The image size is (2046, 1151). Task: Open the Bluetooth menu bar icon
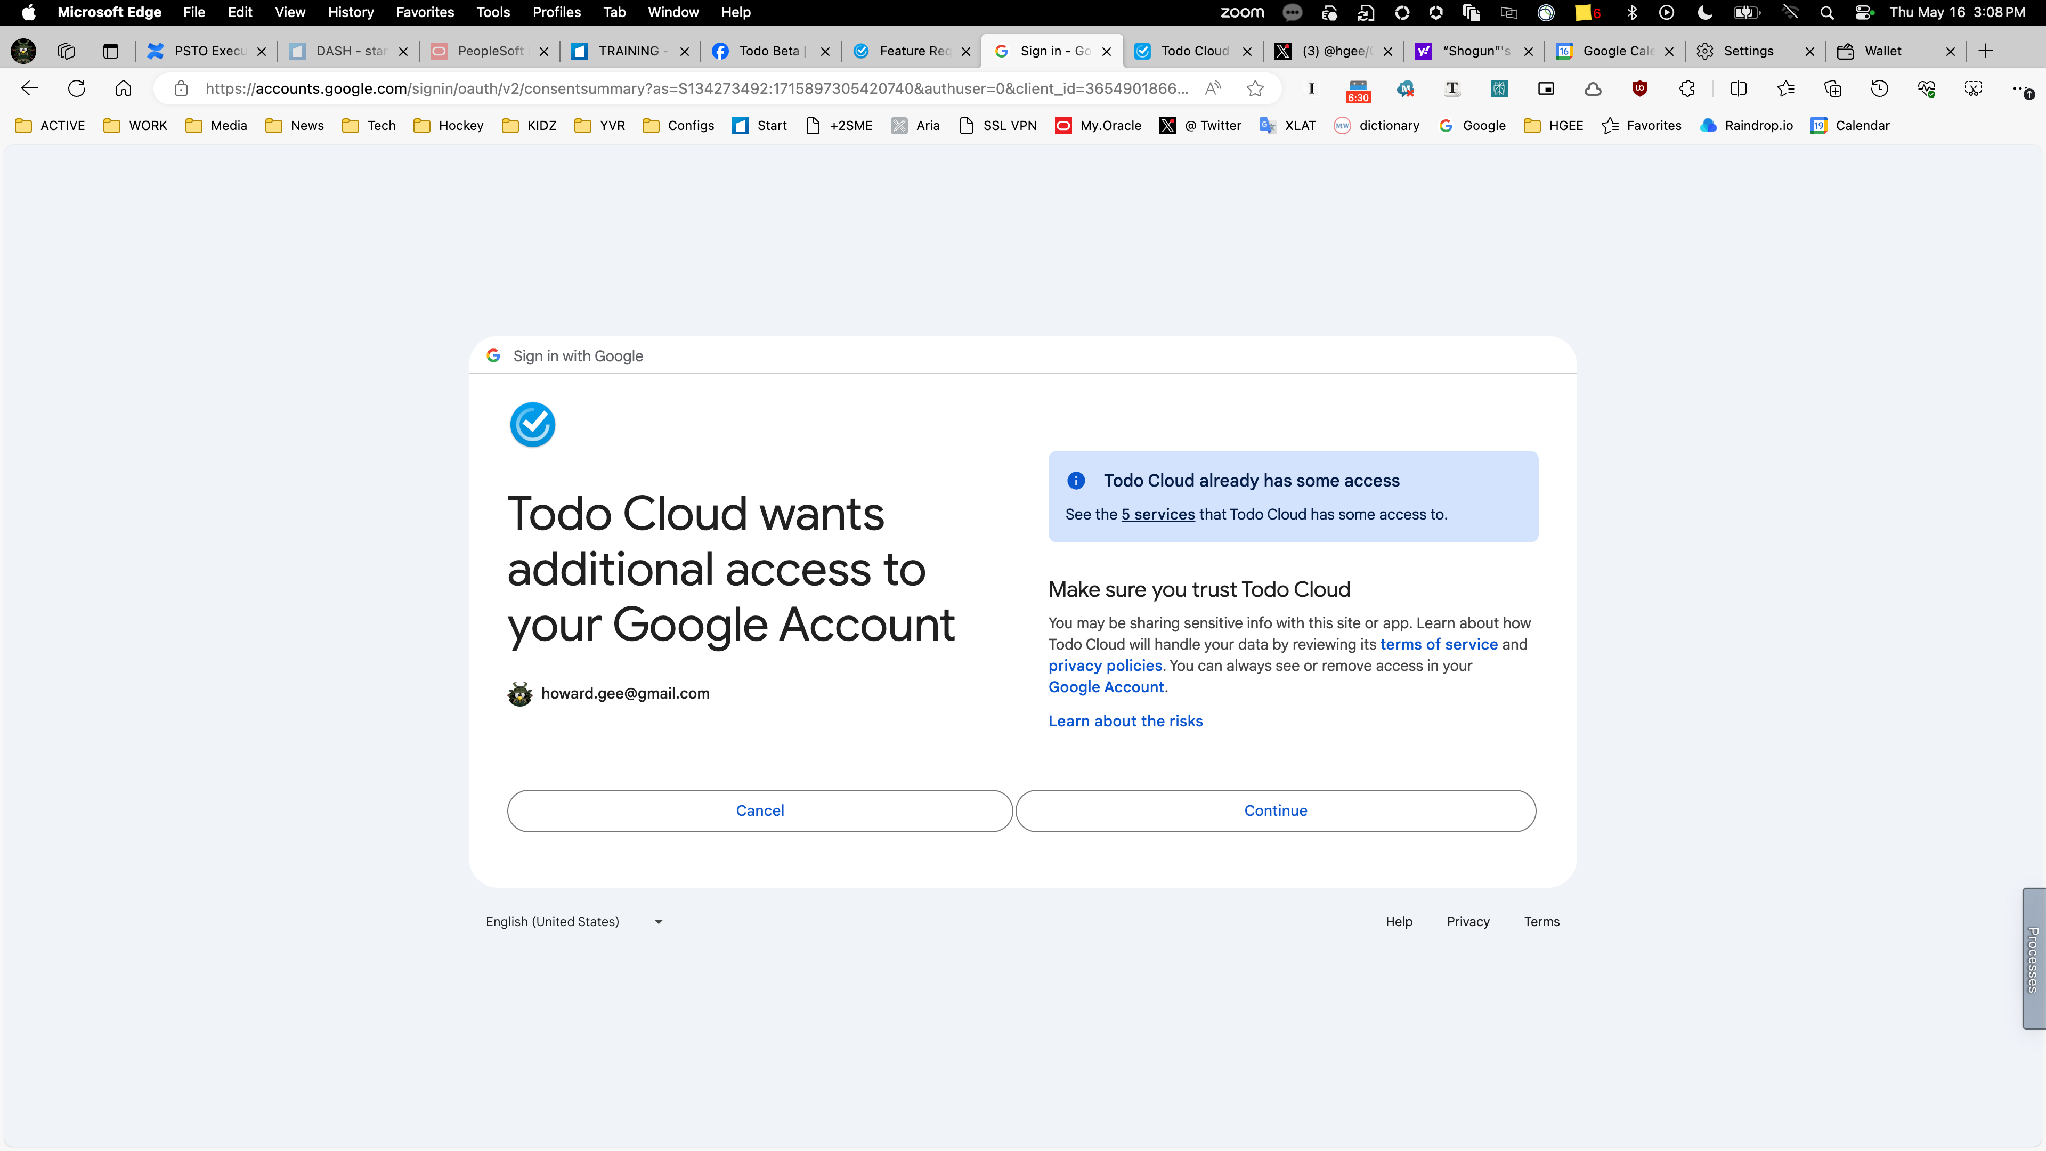click(x=1631, y=12)
